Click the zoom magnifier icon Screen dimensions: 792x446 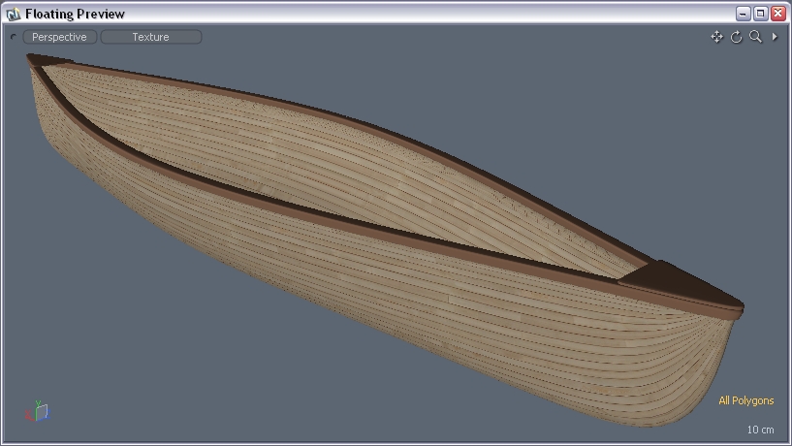755,37
